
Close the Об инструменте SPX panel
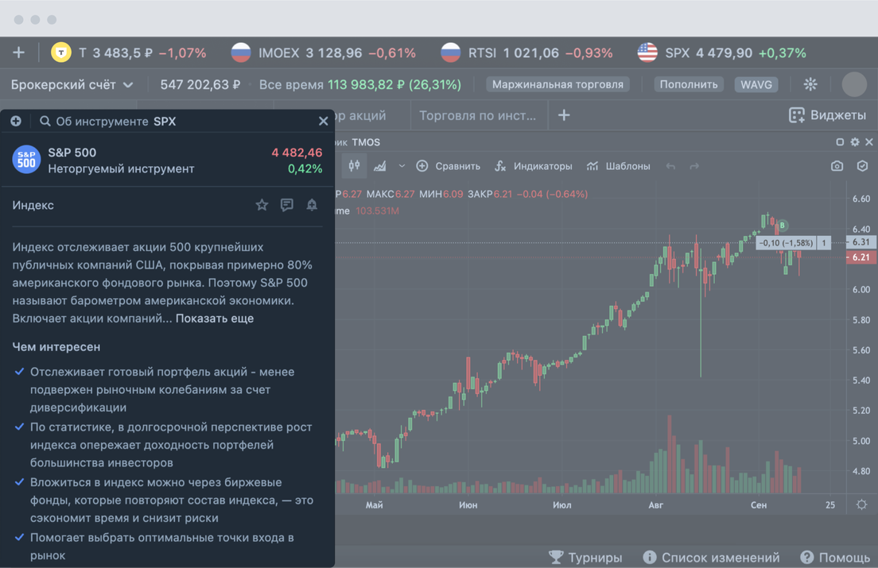tap(323, 122)
